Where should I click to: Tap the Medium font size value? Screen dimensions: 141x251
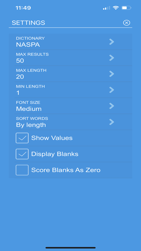(x=29, y=109)
